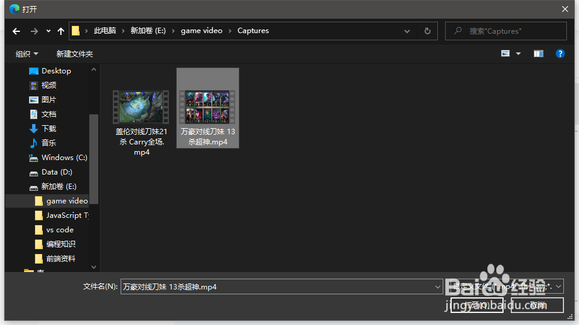Select 文档 in the navigation pane
Viewport: 579px width, 325px height.
pyautogui.click(x=49, y=114)
